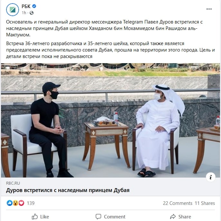Image resolution: width=221 pixels, height=221 pixels.
Task: Click the Like button label
Action: click(44, 216)
